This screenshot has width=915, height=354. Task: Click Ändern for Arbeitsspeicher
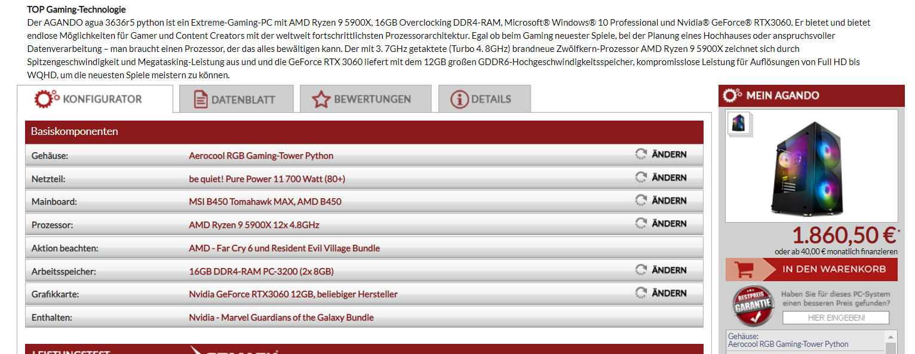(x=669, y=270)
